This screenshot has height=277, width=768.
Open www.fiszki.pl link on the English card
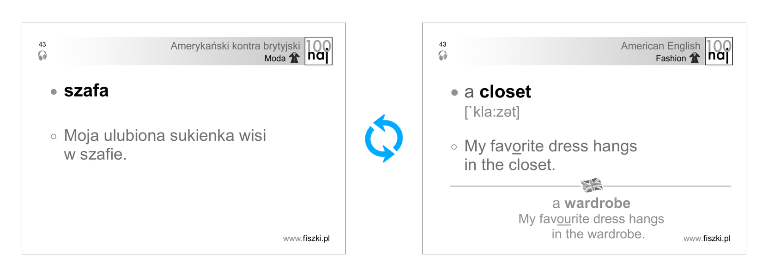(707, 238)
